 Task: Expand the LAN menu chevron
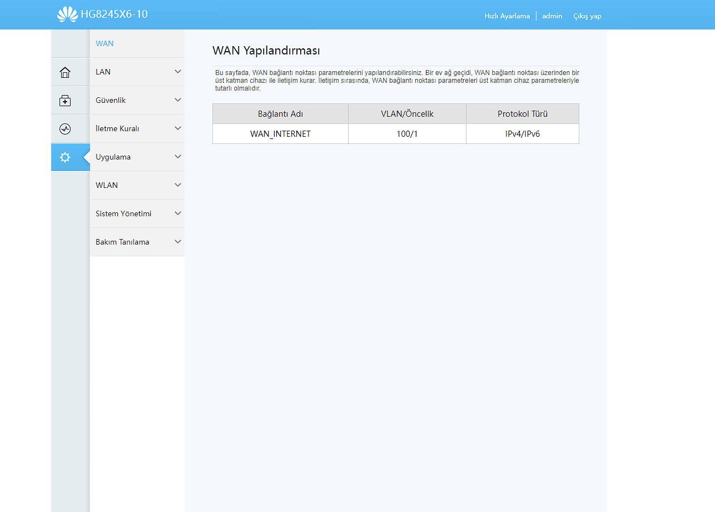[178, 72]
